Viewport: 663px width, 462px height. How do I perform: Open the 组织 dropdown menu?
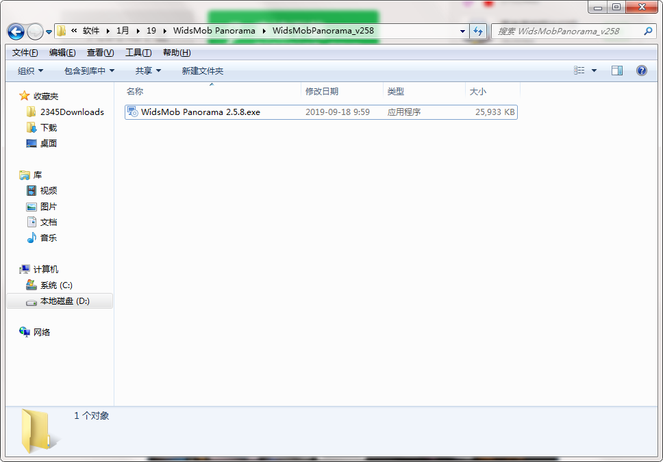[x=30, y=70]
